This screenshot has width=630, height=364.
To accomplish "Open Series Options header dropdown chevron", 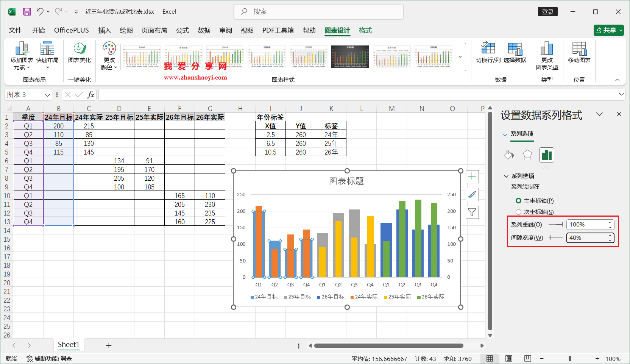I will tap(505, 134).
